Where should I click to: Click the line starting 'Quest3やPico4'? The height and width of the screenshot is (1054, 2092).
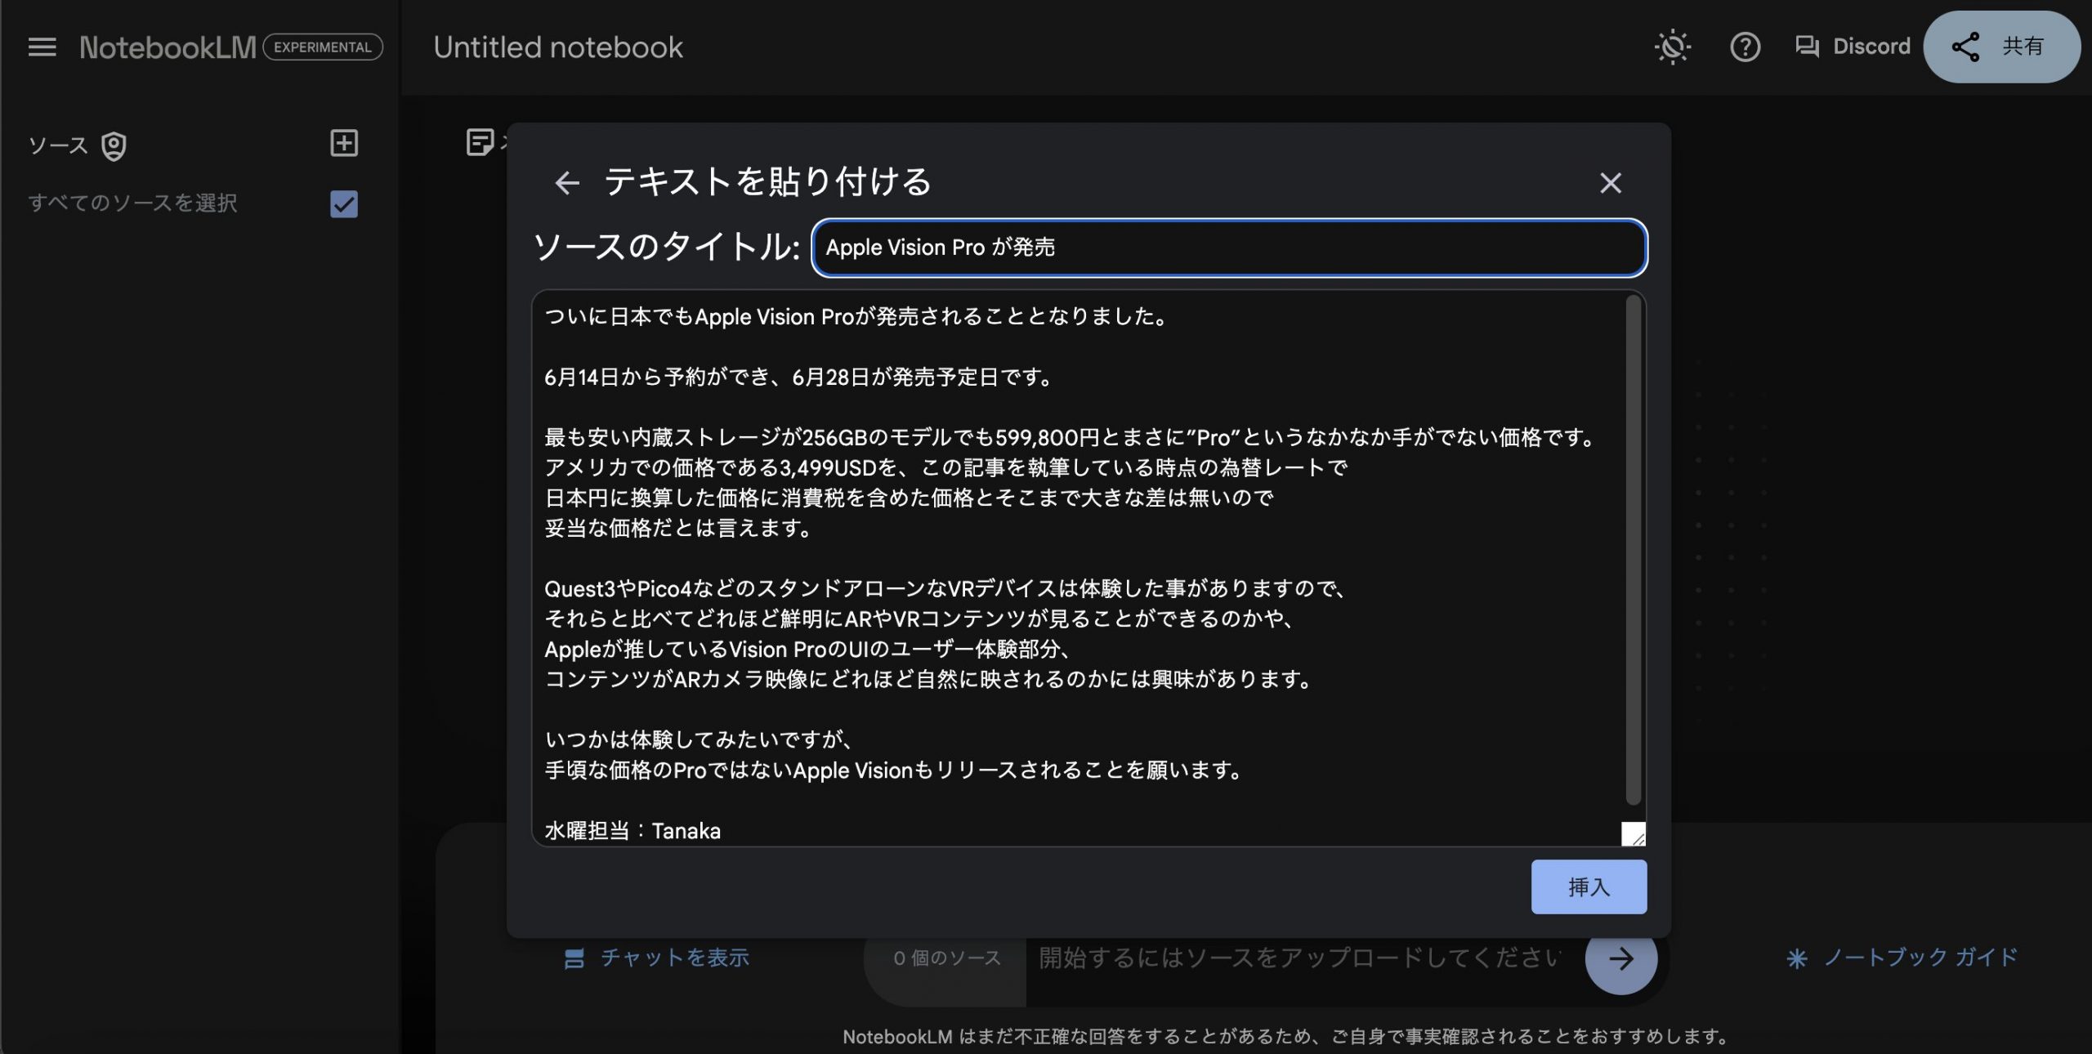(945, 588)
